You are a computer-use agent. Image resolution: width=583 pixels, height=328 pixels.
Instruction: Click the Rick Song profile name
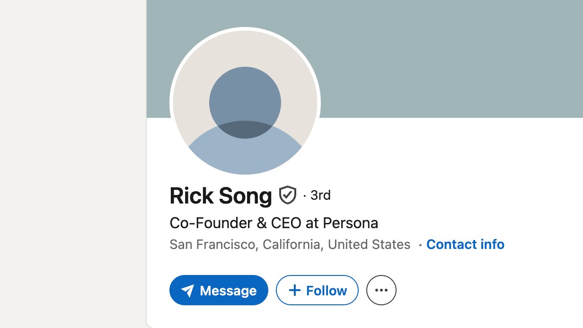pyautogui.click(x=221, y=195)
